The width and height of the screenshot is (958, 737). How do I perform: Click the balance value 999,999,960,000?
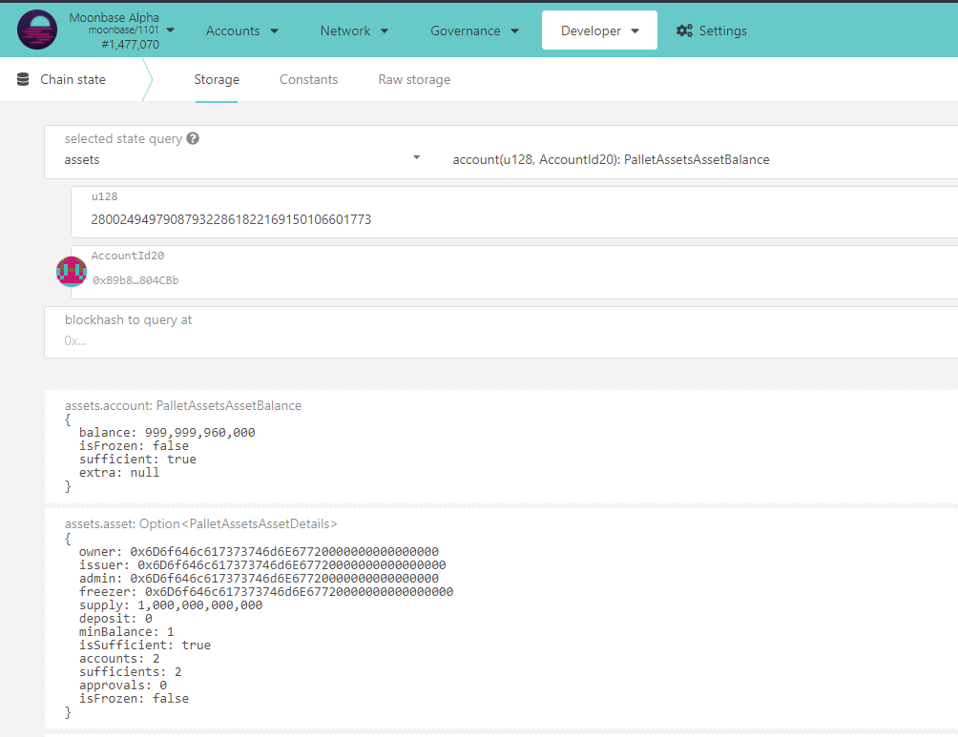point(199,432)
